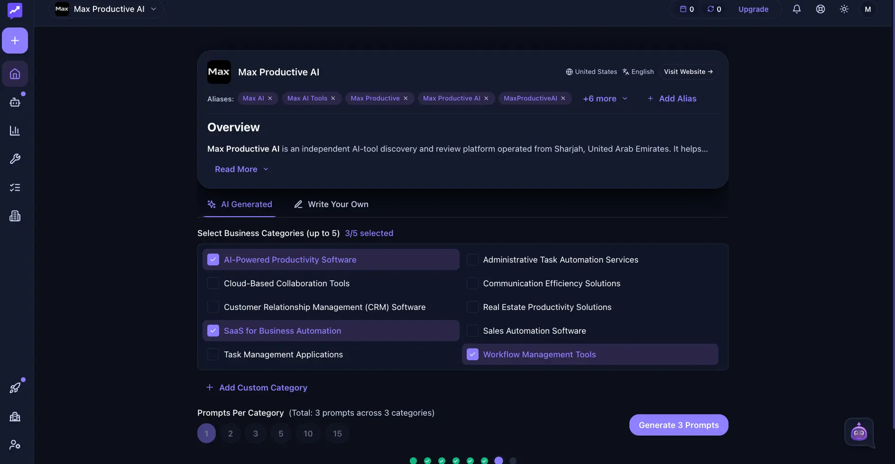Click the last gray progress step dot

coord(513,460)
